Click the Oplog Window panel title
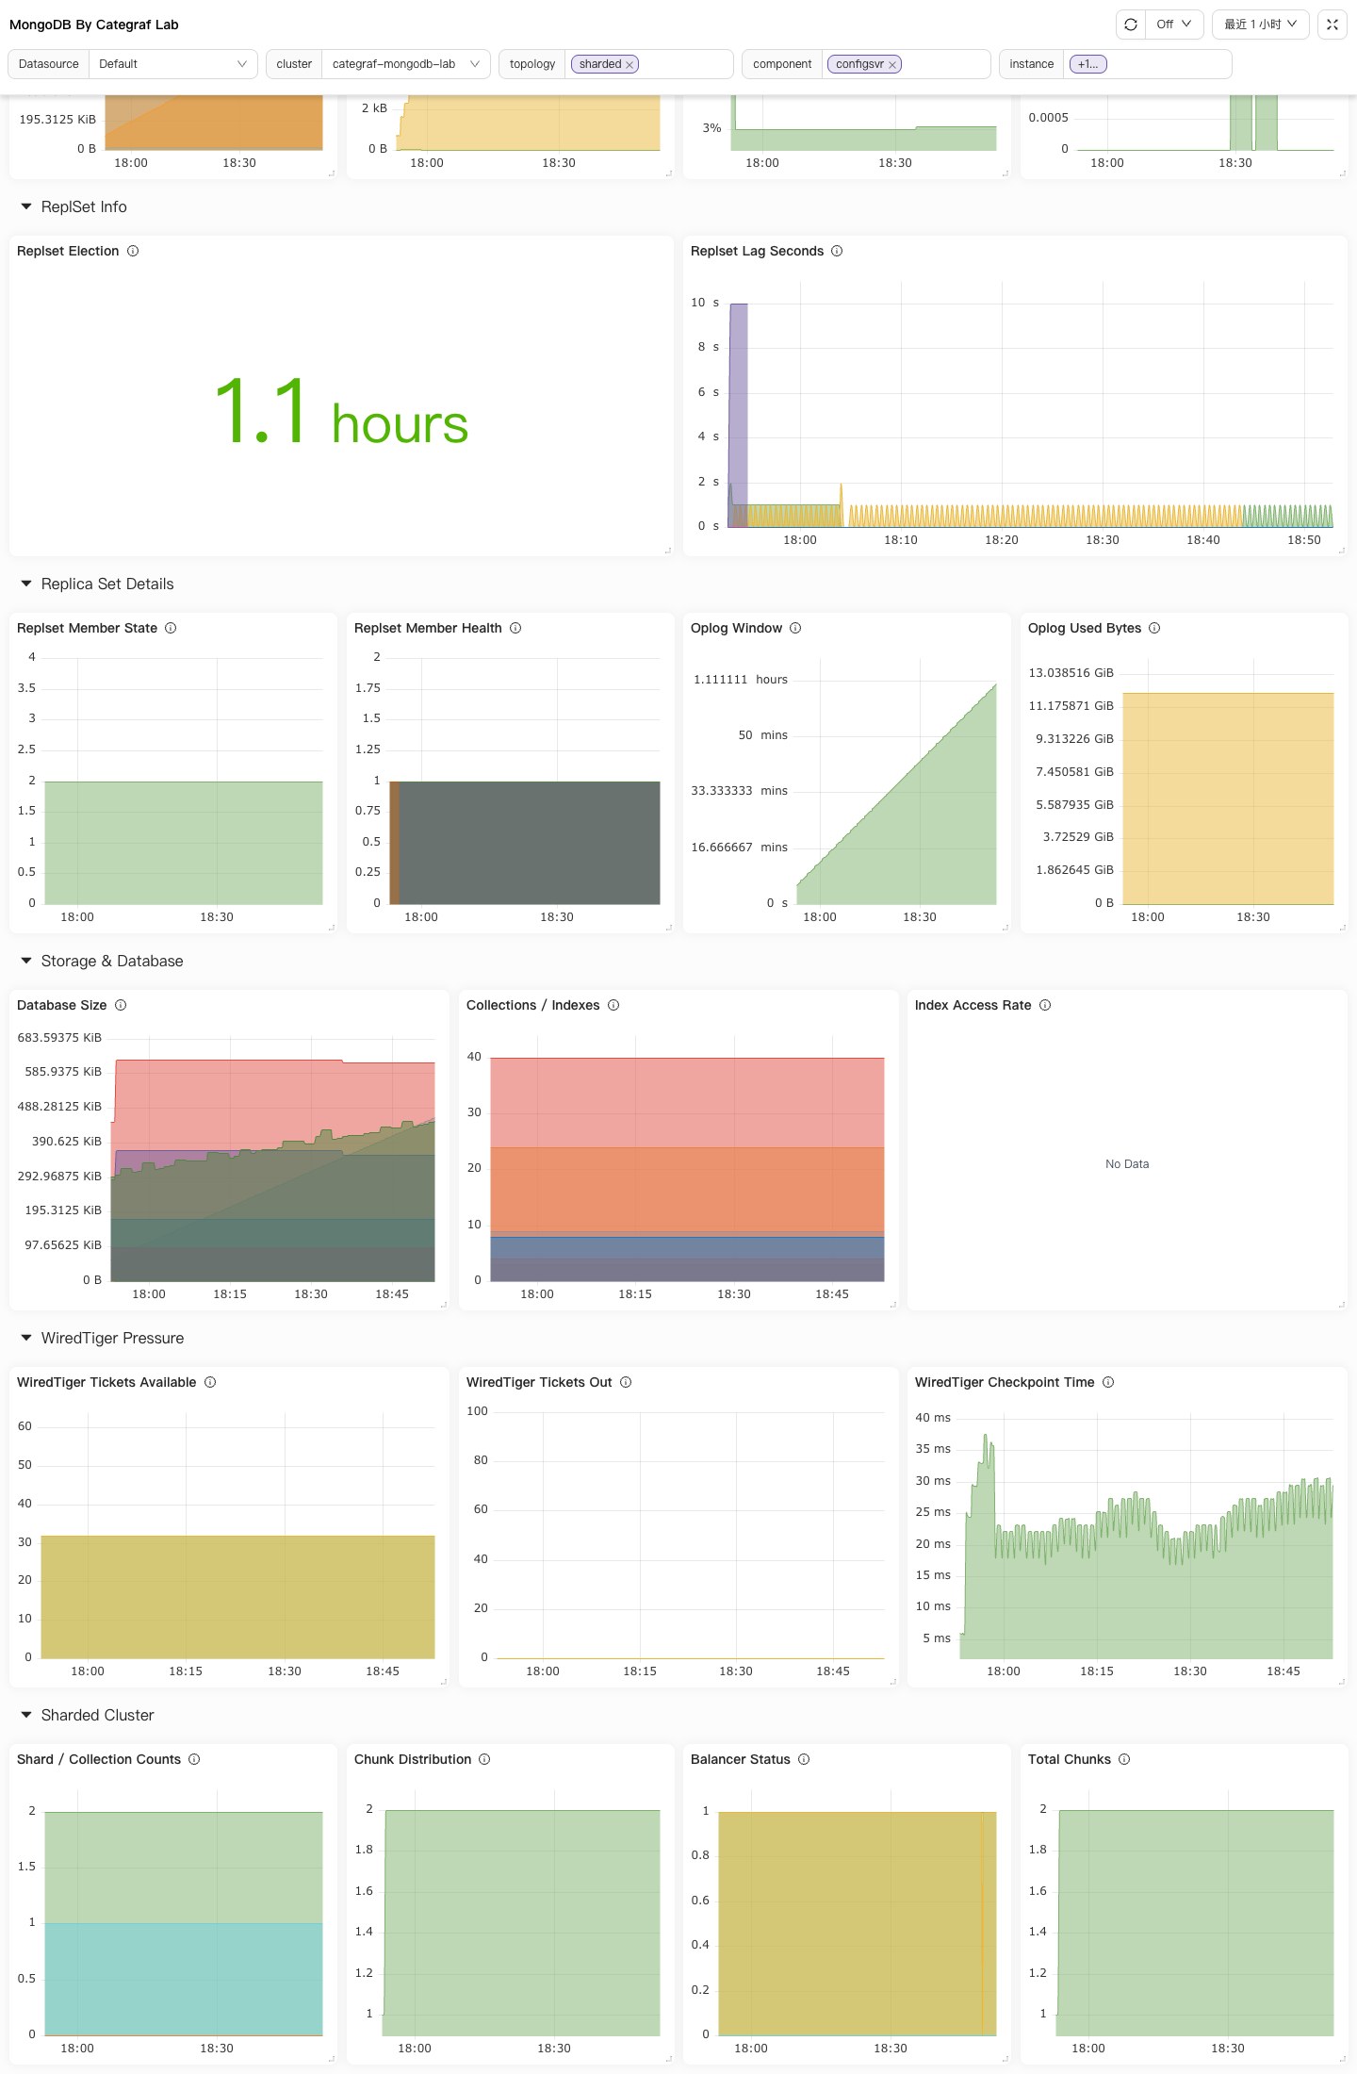 click(736, 628)
